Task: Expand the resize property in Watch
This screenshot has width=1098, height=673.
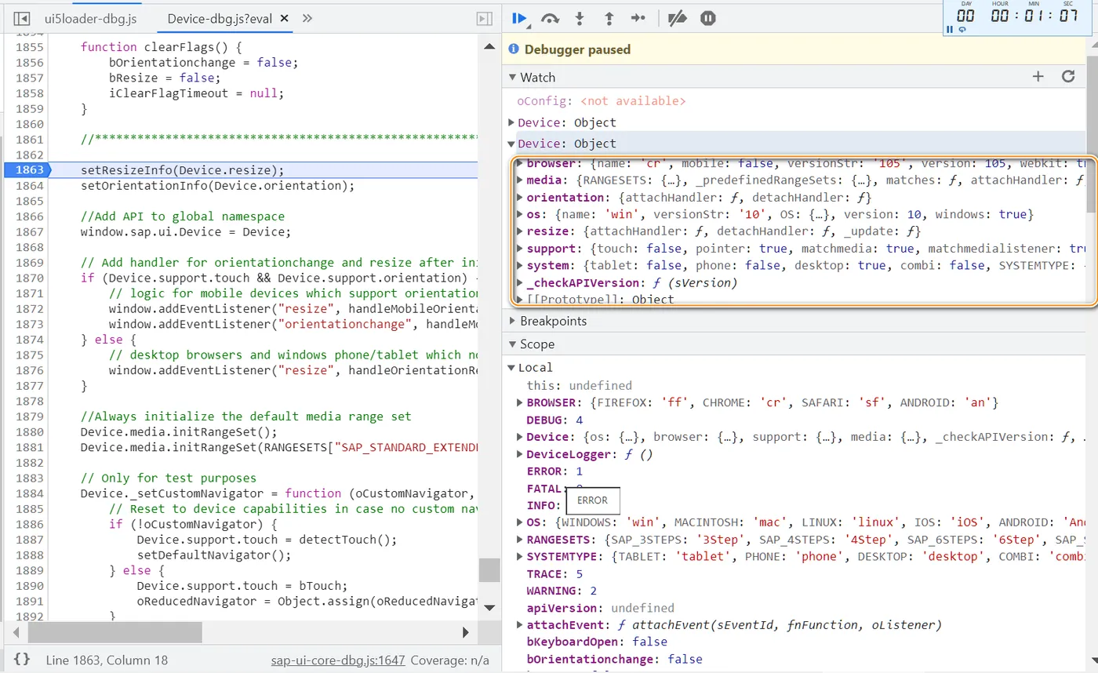Action: (x=519, y=231)
